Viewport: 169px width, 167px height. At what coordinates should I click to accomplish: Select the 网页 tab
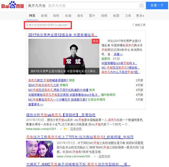coord(32,16)
